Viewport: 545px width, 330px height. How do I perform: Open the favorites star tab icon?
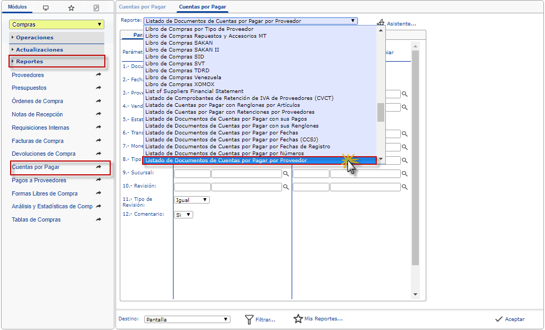pos(71,8)
